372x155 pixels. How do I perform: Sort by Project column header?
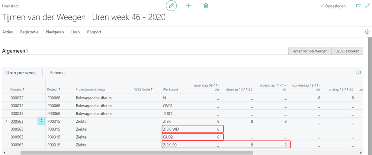click(x=54, y=89)
